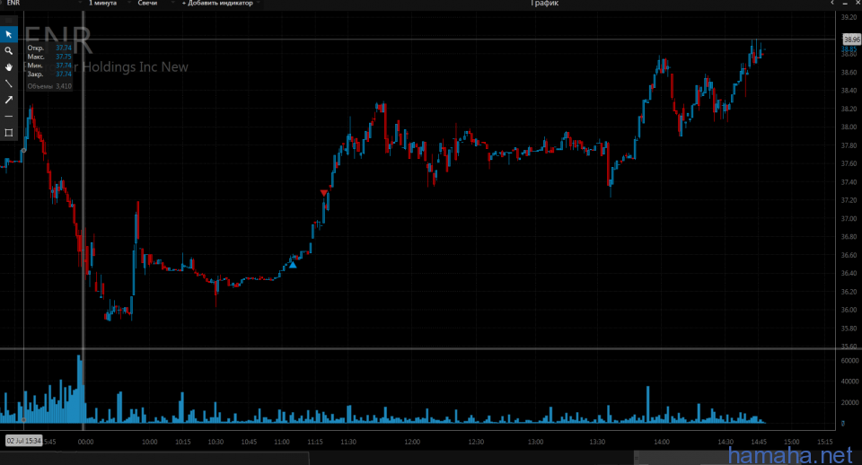Screen dimensions: 862x465
Task: Click the 14:00 time axis label
Action: (x=662, y=442)
